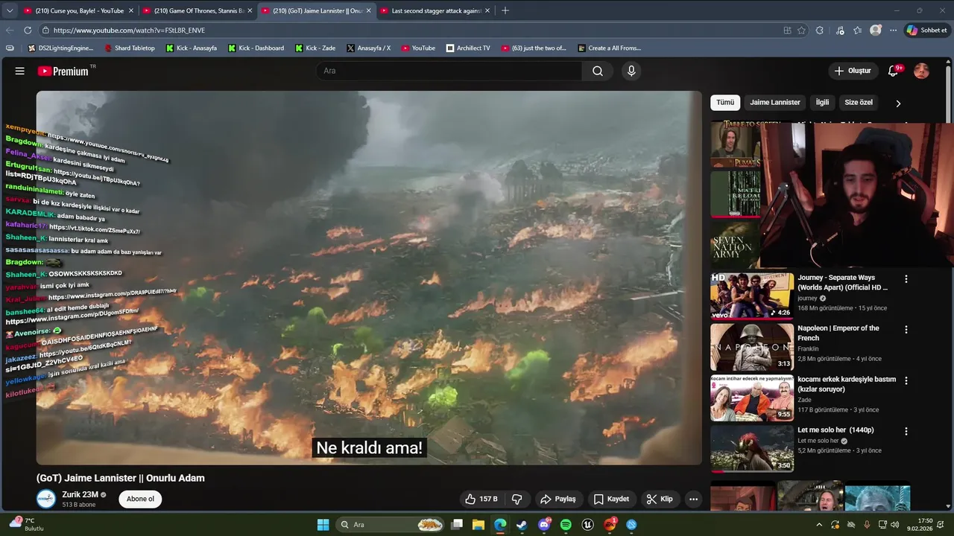Expand hidden system tray icons
Screen dimensions: 954x536
point(819,525)
